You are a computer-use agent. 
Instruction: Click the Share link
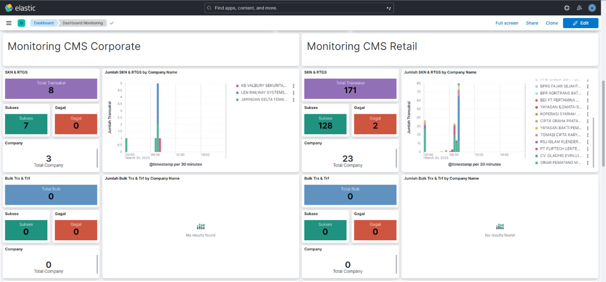pyautogui.click(x=532, y=23)
